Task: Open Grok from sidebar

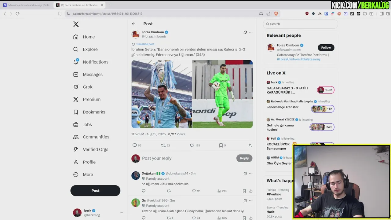Action: click(x=83, y=87)
